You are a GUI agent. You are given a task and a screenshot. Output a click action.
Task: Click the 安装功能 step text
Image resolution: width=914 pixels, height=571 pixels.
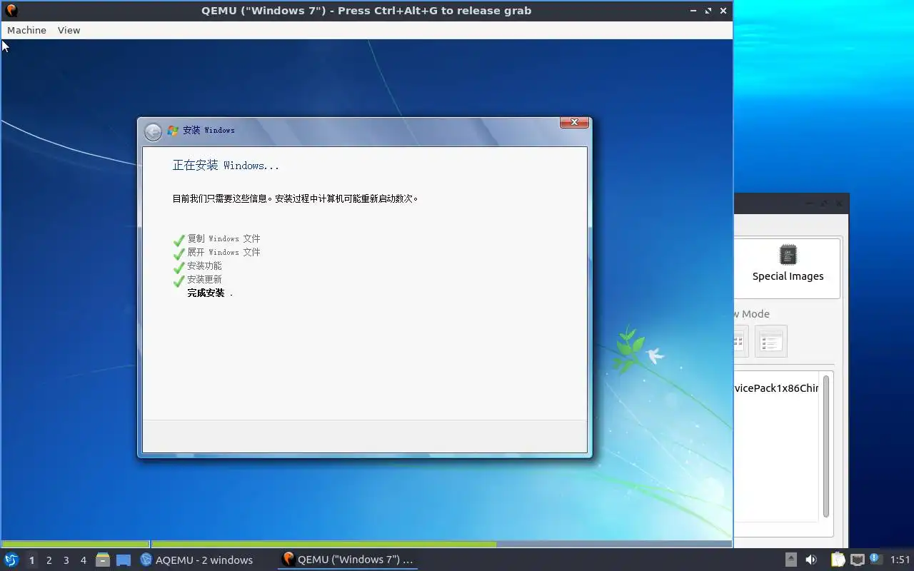[x=204, y=266]
